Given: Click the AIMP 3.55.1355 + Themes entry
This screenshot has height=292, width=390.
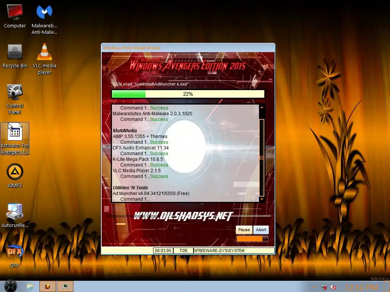Looking at the screenshot, I should pos(140,136).
